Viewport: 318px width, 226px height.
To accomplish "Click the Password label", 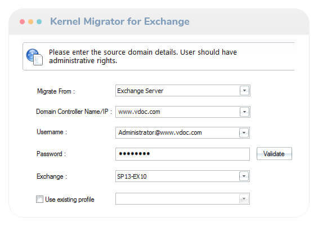I will pos(51,154).
